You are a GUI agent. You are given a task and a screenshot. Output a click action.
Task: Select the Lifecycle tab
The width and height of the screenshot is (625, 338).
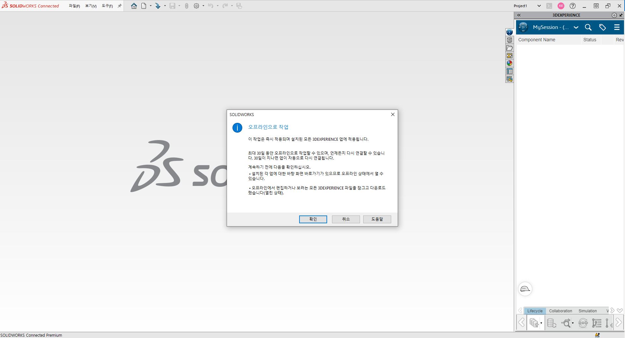pos(535,311)
